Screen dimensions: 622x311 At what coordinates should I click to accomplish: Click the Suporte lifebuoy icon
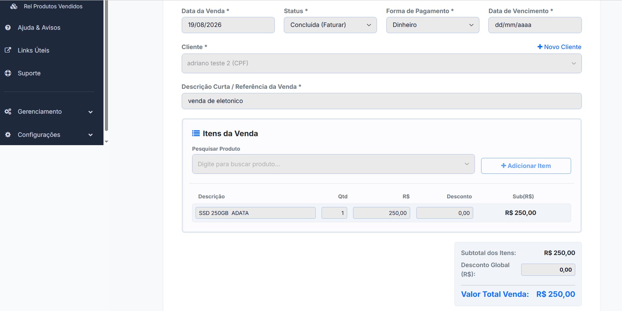point(8,73)
